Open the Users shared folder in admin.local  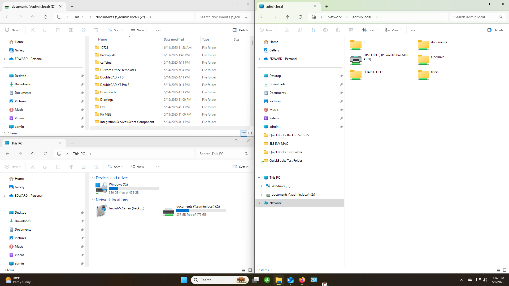click(x=423, y=75)
